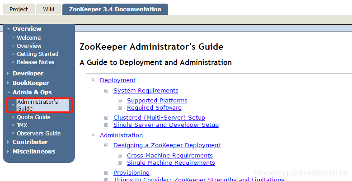The width and height of the screenshot is (352, 181).
Task: Click the bullet icon beside Single Machine Requirements
Action: 120,163
